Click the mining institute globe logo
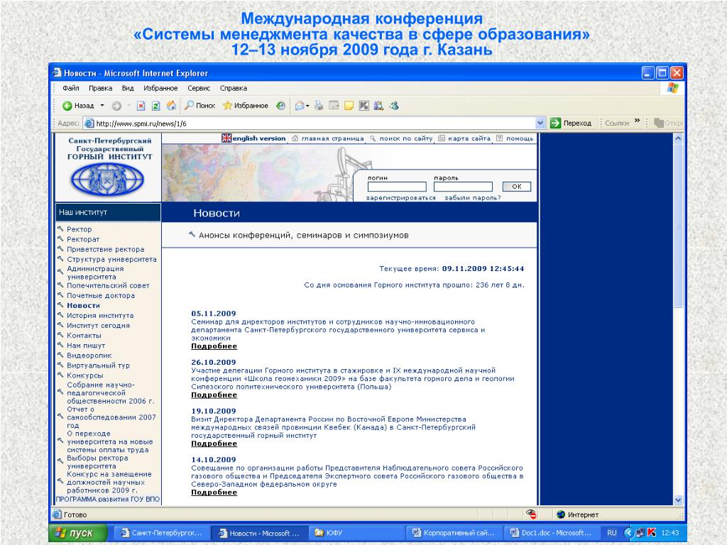Viewport: 727px width, 545px height. point(108,180)
